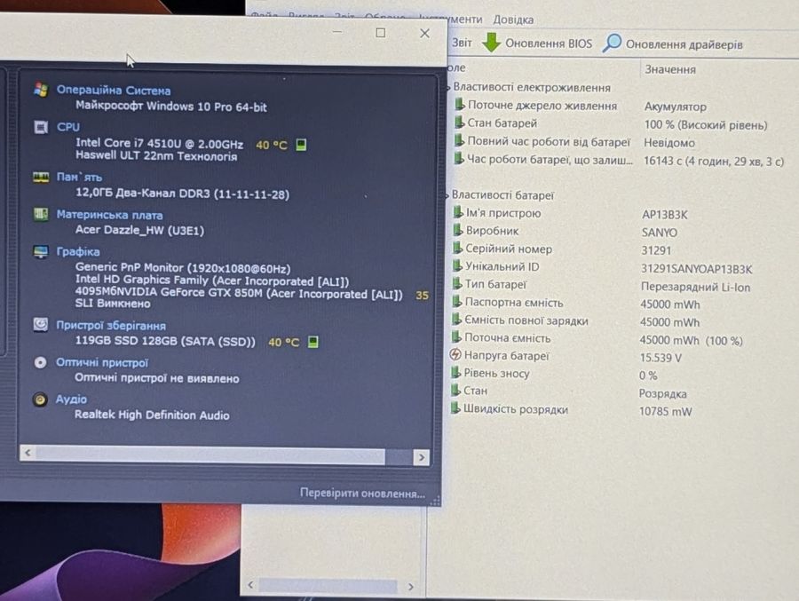Select the value 100 % (Високий рівень)
The width and height of the screenshot is (799, 601).
tap(705, 125)
